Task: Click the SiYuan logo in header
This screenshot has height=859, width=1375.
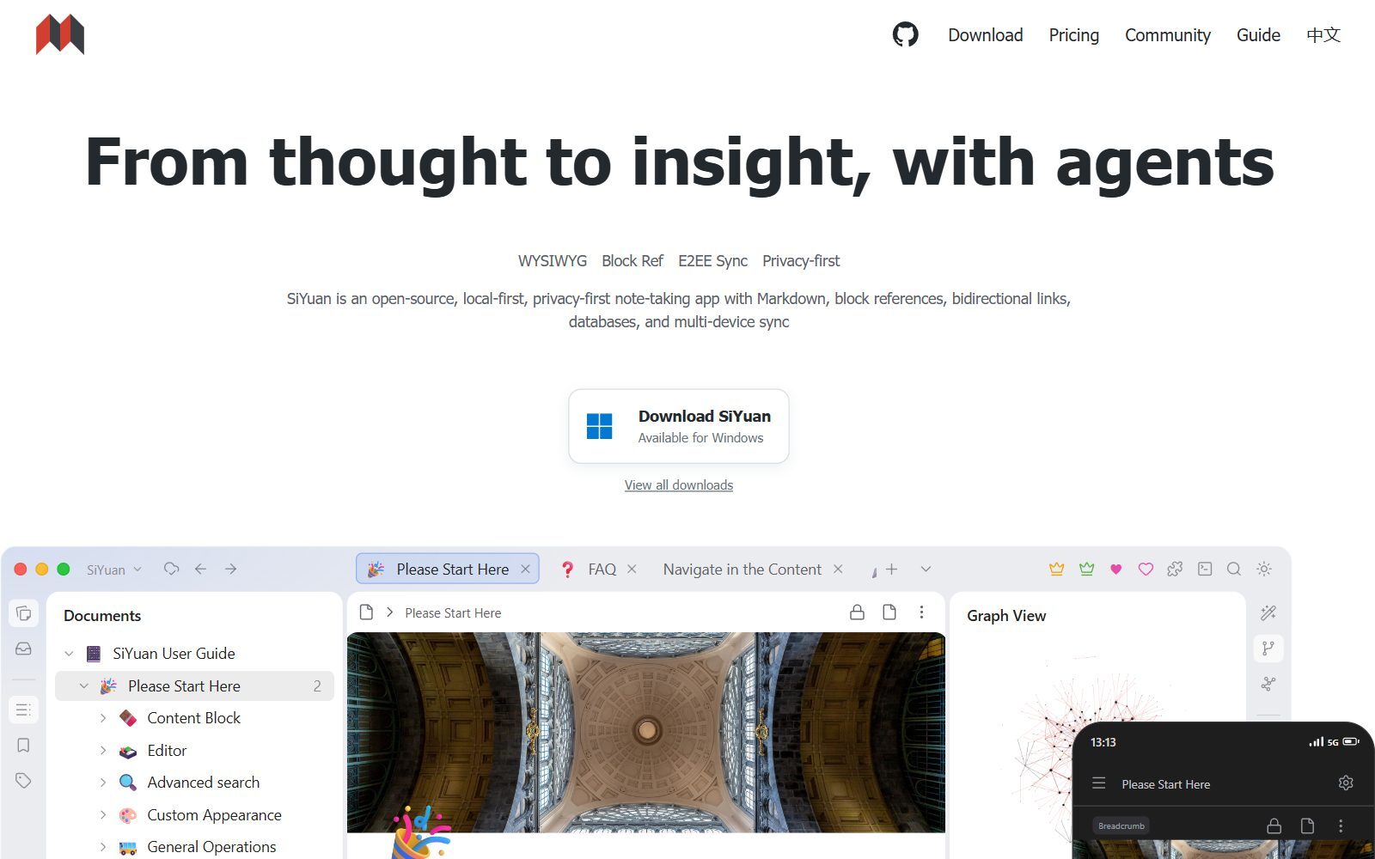Action: coord(60,34)
